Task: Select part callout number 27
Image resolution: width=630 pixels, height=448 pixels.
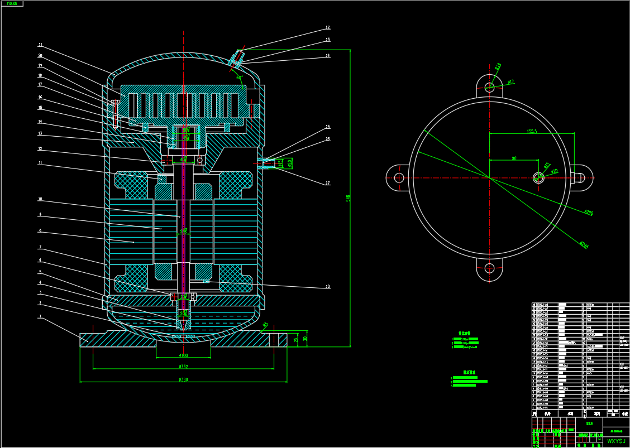Action: (x=327, y=183)
